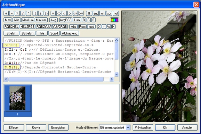Insert the and operator
This screenshot has height=134, width=201.
coord(96,14)
